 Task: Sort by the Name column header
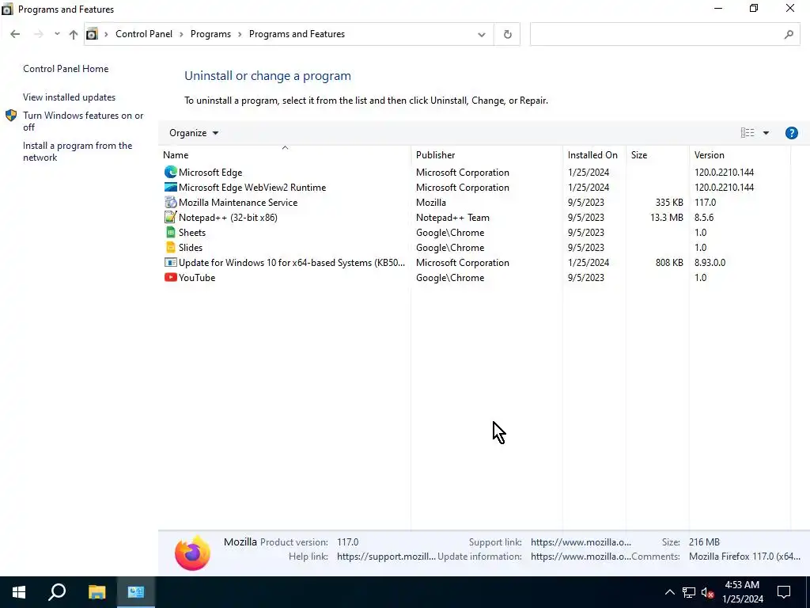point(285,154)
